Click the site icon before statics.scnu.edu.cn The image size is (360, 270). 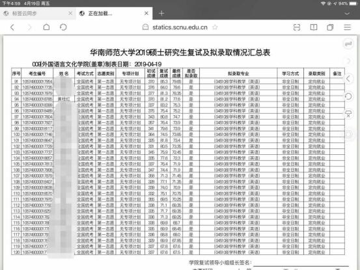click(145, 27)
